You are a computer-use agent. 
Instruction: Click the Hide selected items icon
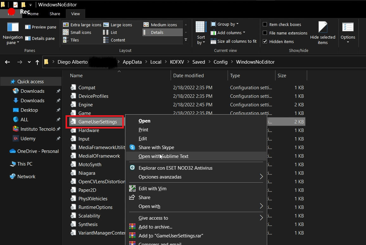[x=323, y=28]
